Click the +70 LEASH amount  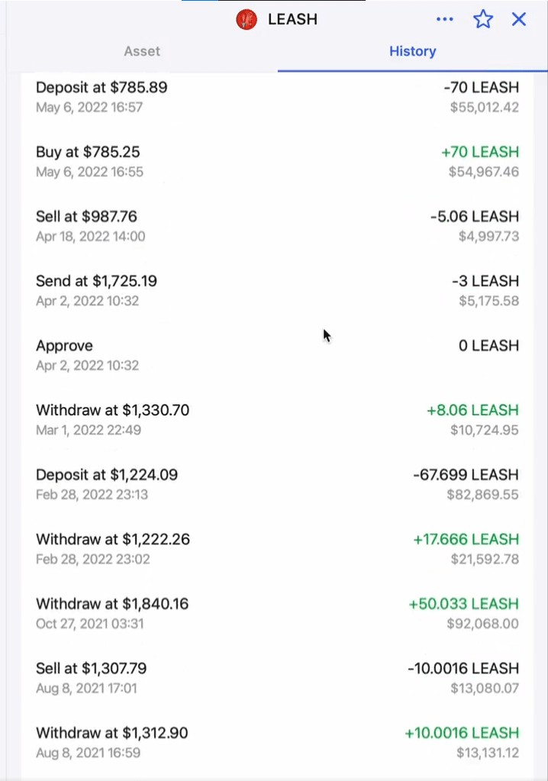pyautogui.click(x=480, y=152)
